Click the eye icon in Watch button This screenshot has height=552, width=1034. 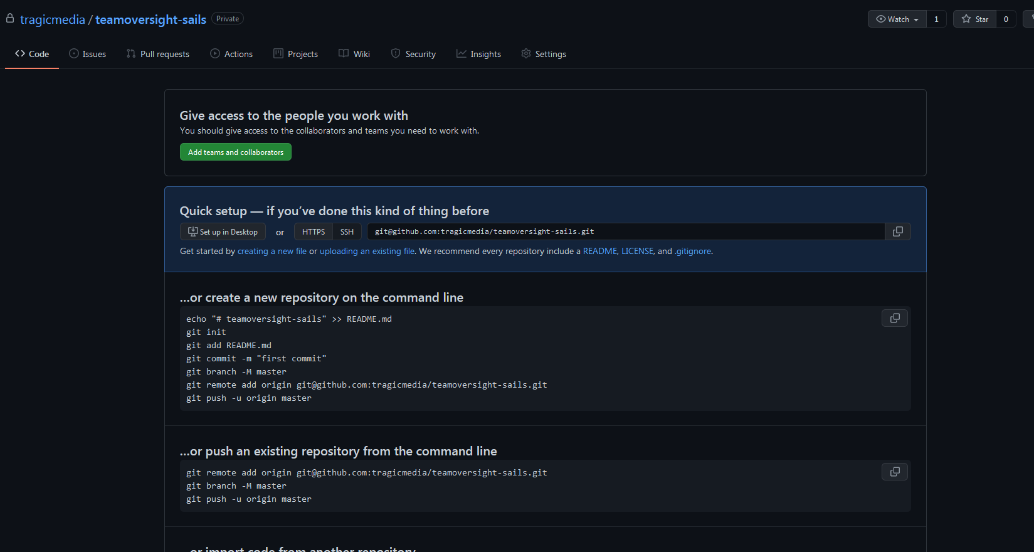[x=881, y=19]
